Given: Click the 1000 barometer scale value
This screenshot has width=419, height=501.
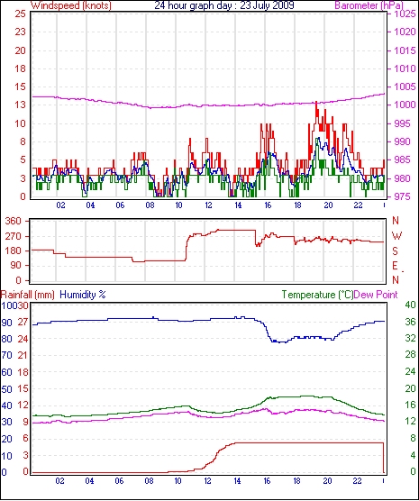Looking at the screenshot, I should pyautogui.click(x=405, y=105).
